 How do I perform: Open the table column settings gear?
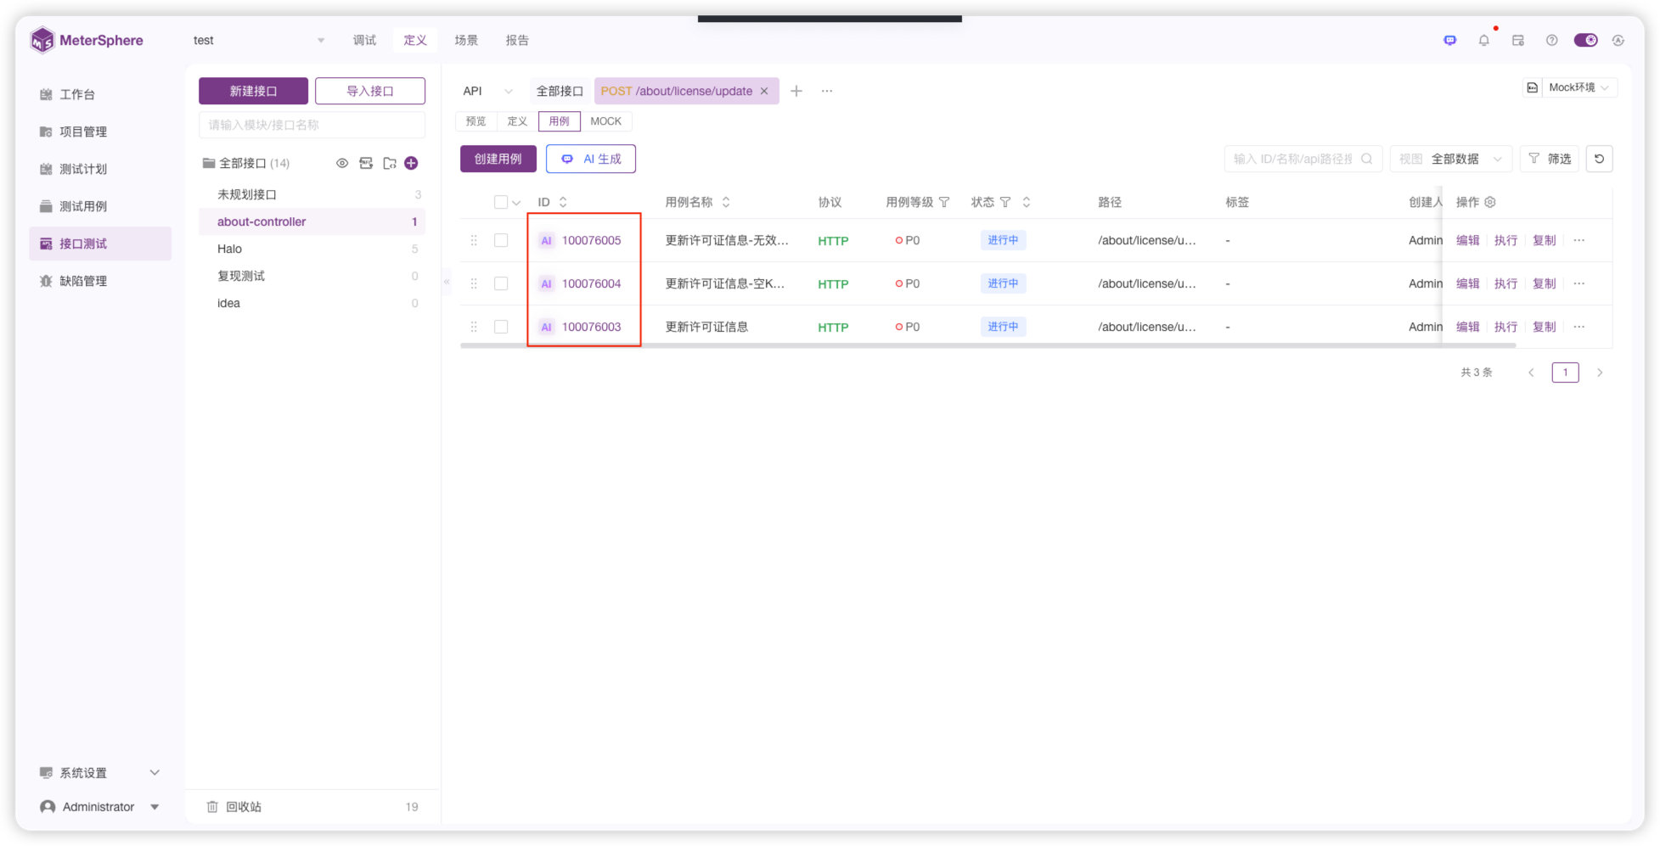[x=1489, y=202]
